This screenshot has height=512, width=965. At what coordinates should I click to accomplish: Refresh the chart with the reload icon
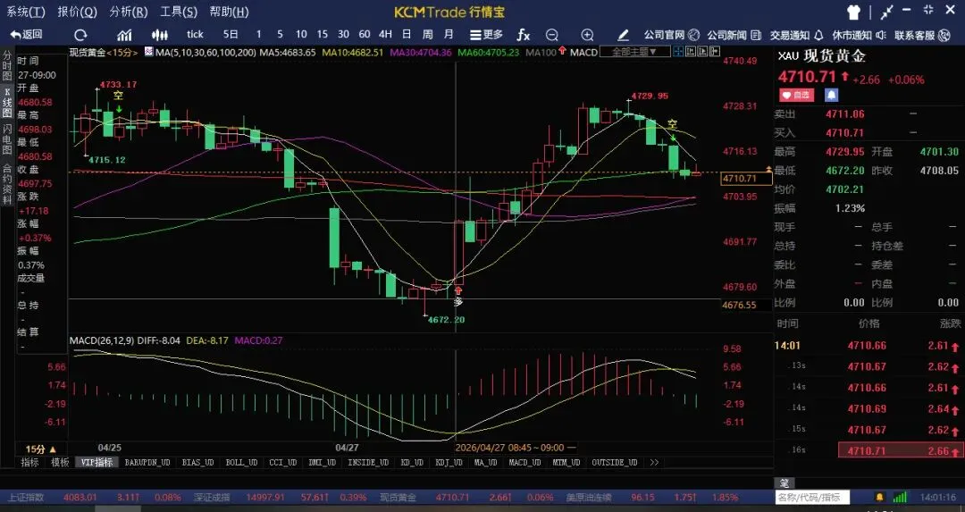(80, 35)
